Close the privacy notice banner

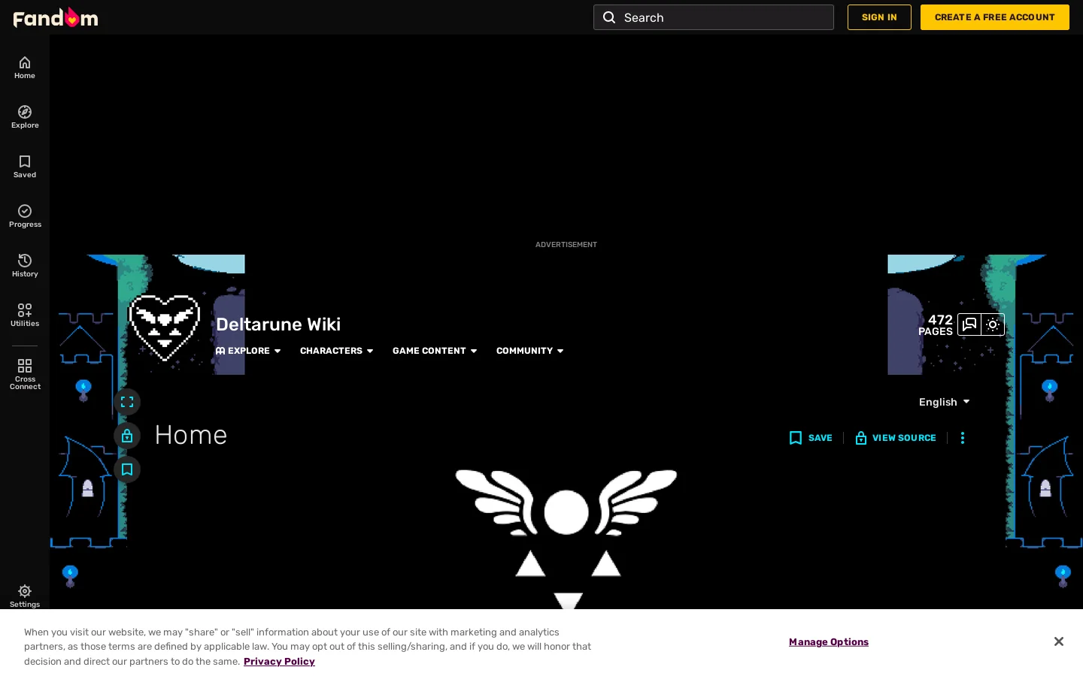[1058, 641]
